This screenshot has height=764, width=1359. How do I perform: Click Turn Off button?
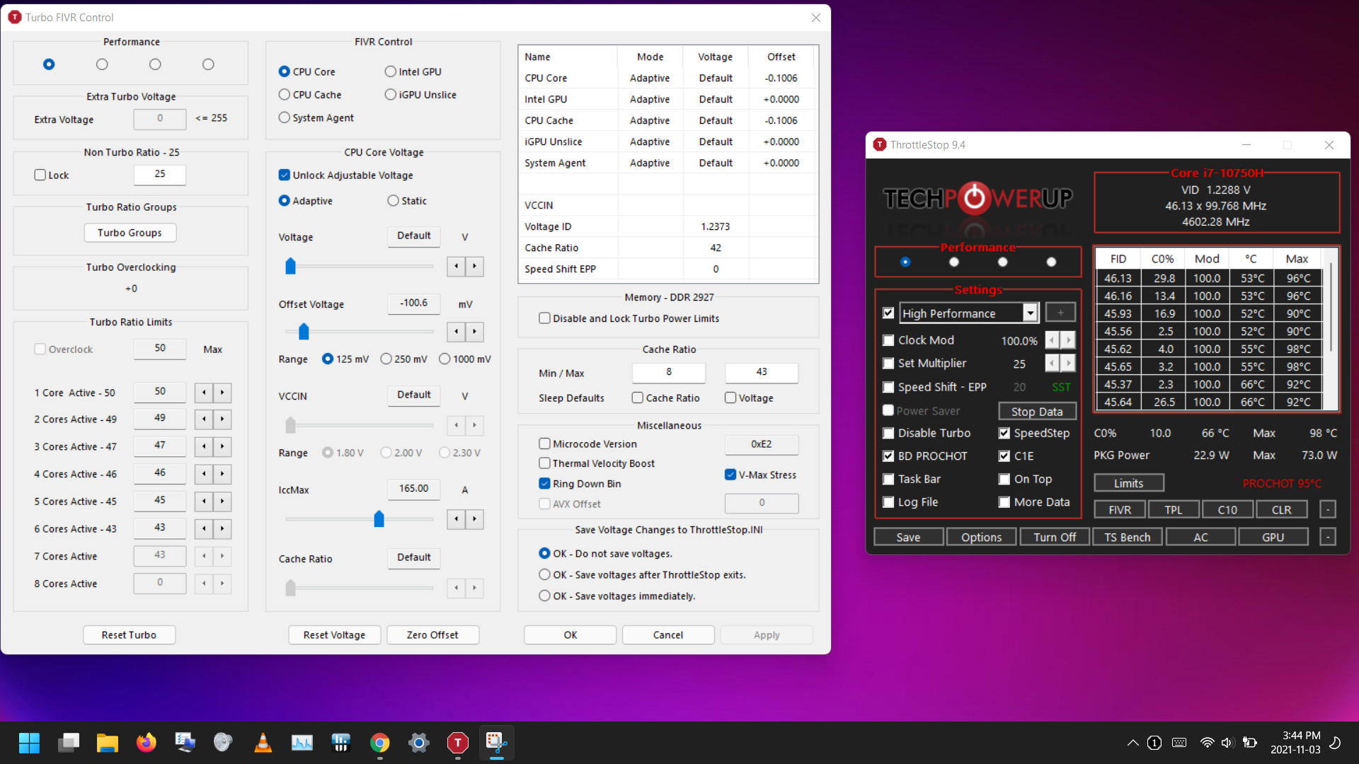point(1055,537)
